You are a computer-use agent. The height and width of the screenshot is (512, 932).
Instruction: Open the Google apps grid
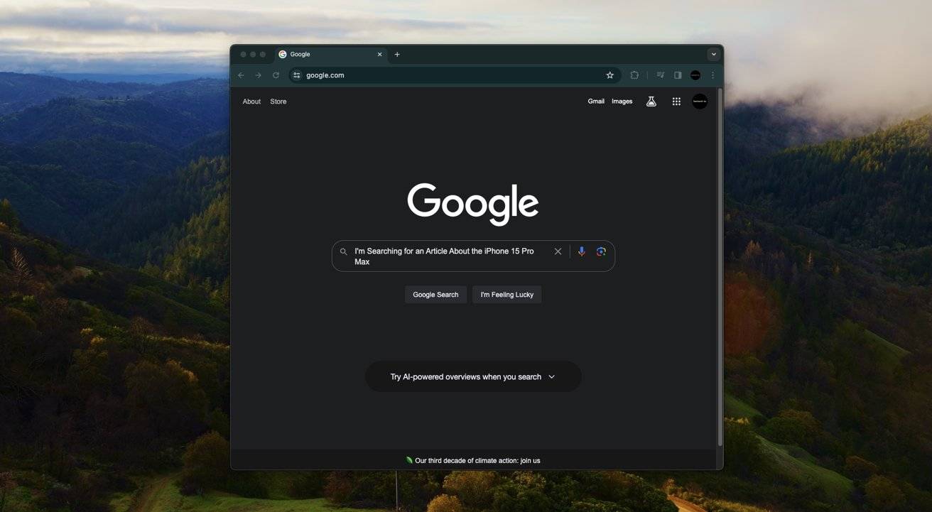[x=676, y=102]
